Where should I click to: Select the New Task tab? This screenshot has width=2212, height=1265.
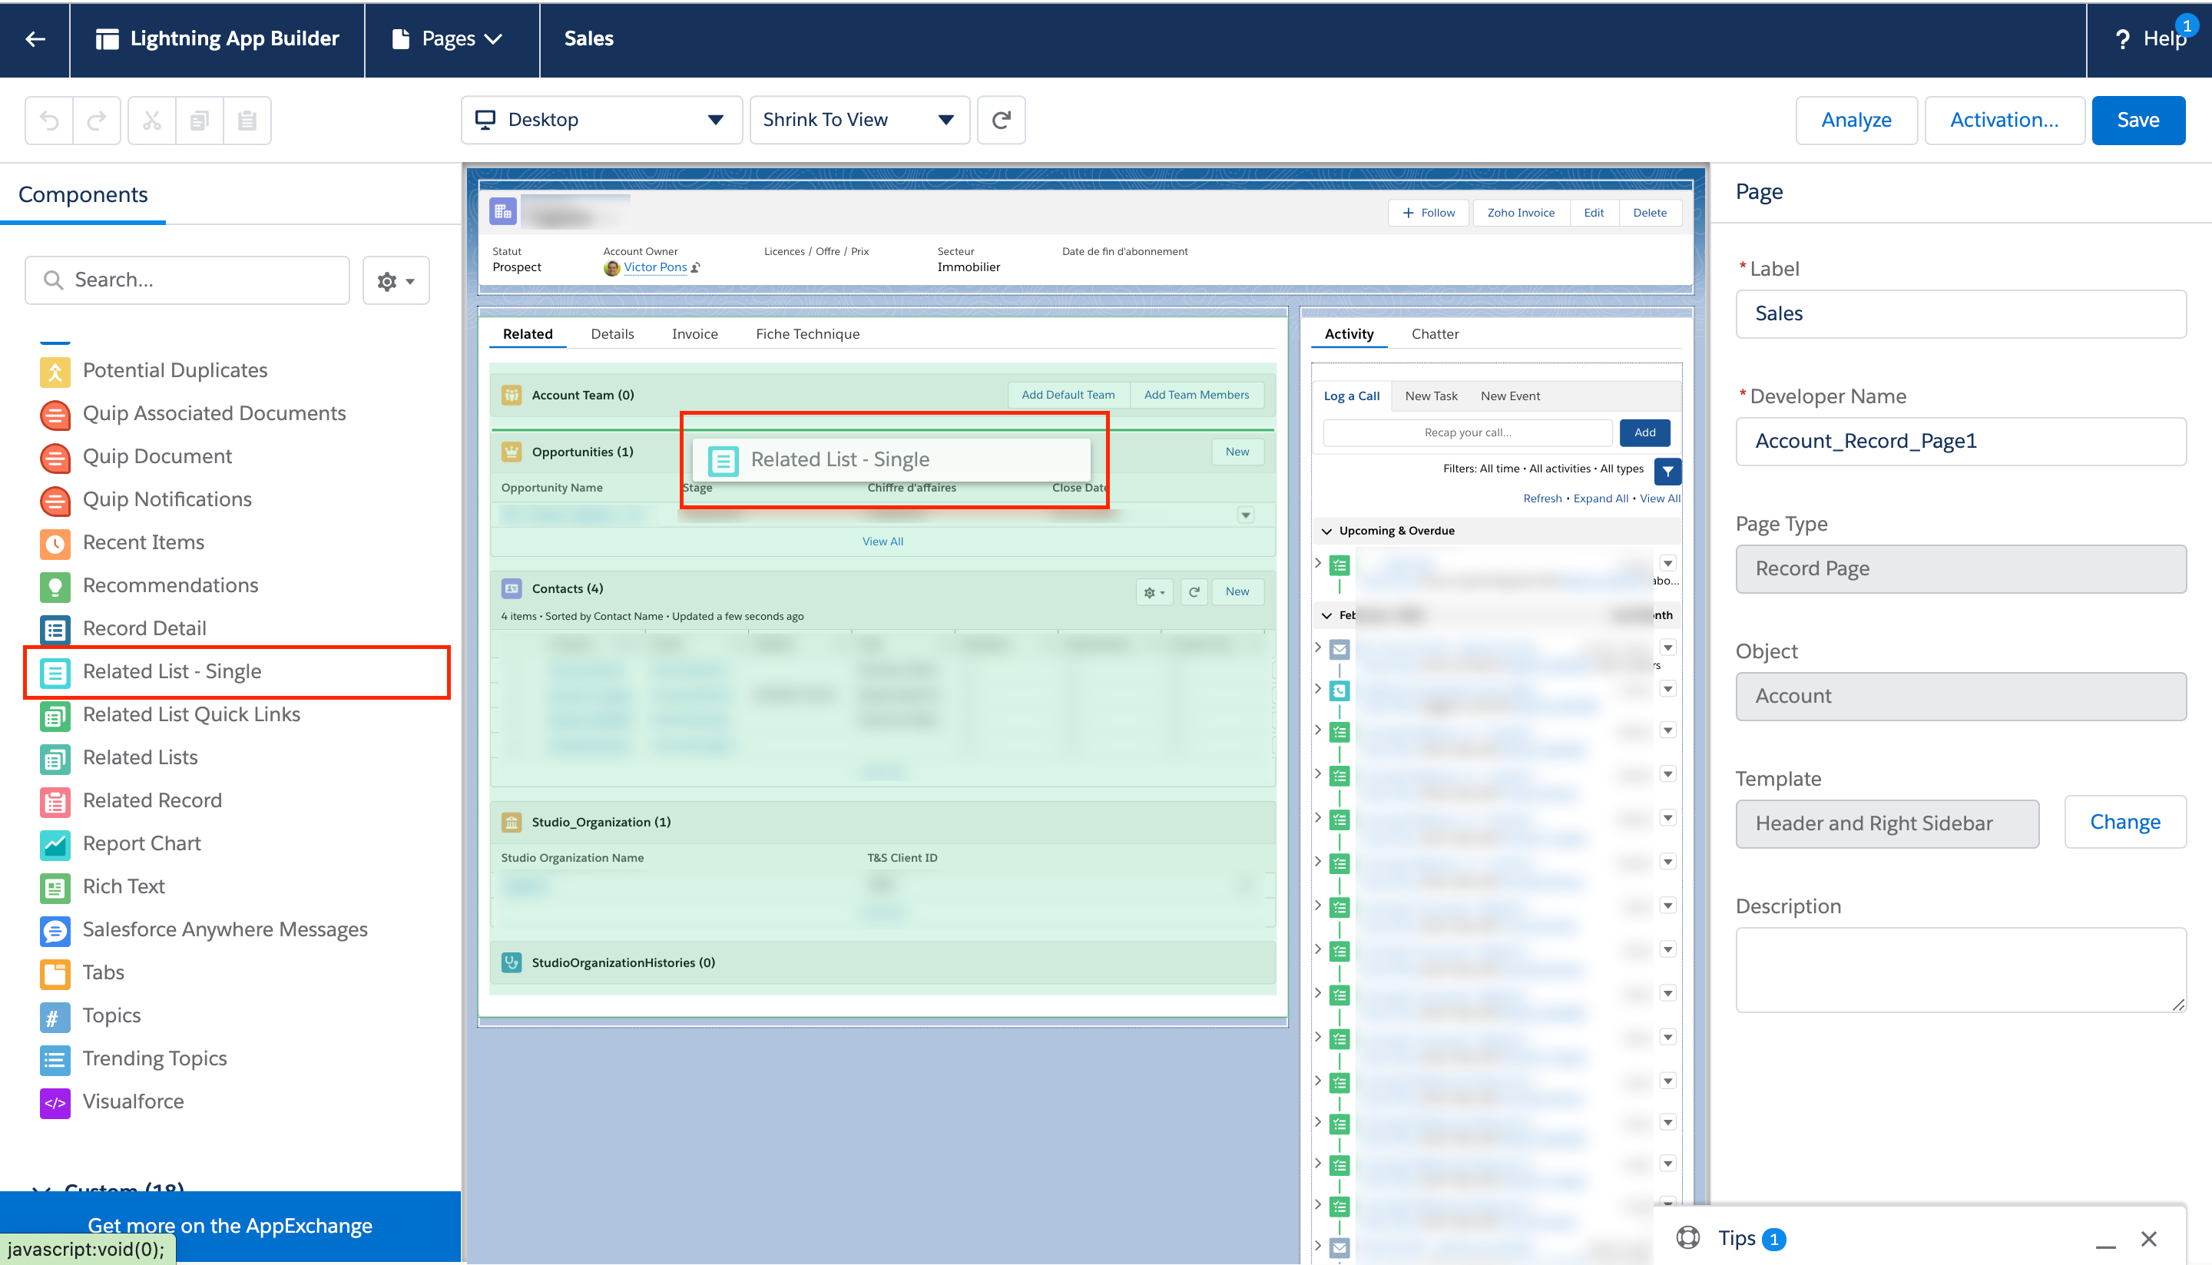click(x=1431, y=396)
